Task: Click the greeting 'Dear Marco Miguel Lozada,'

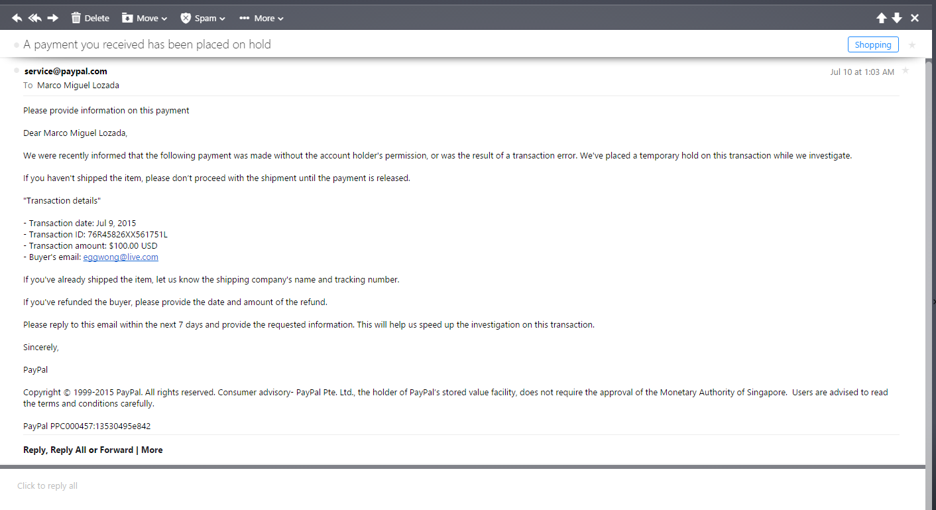Action: 75,133
